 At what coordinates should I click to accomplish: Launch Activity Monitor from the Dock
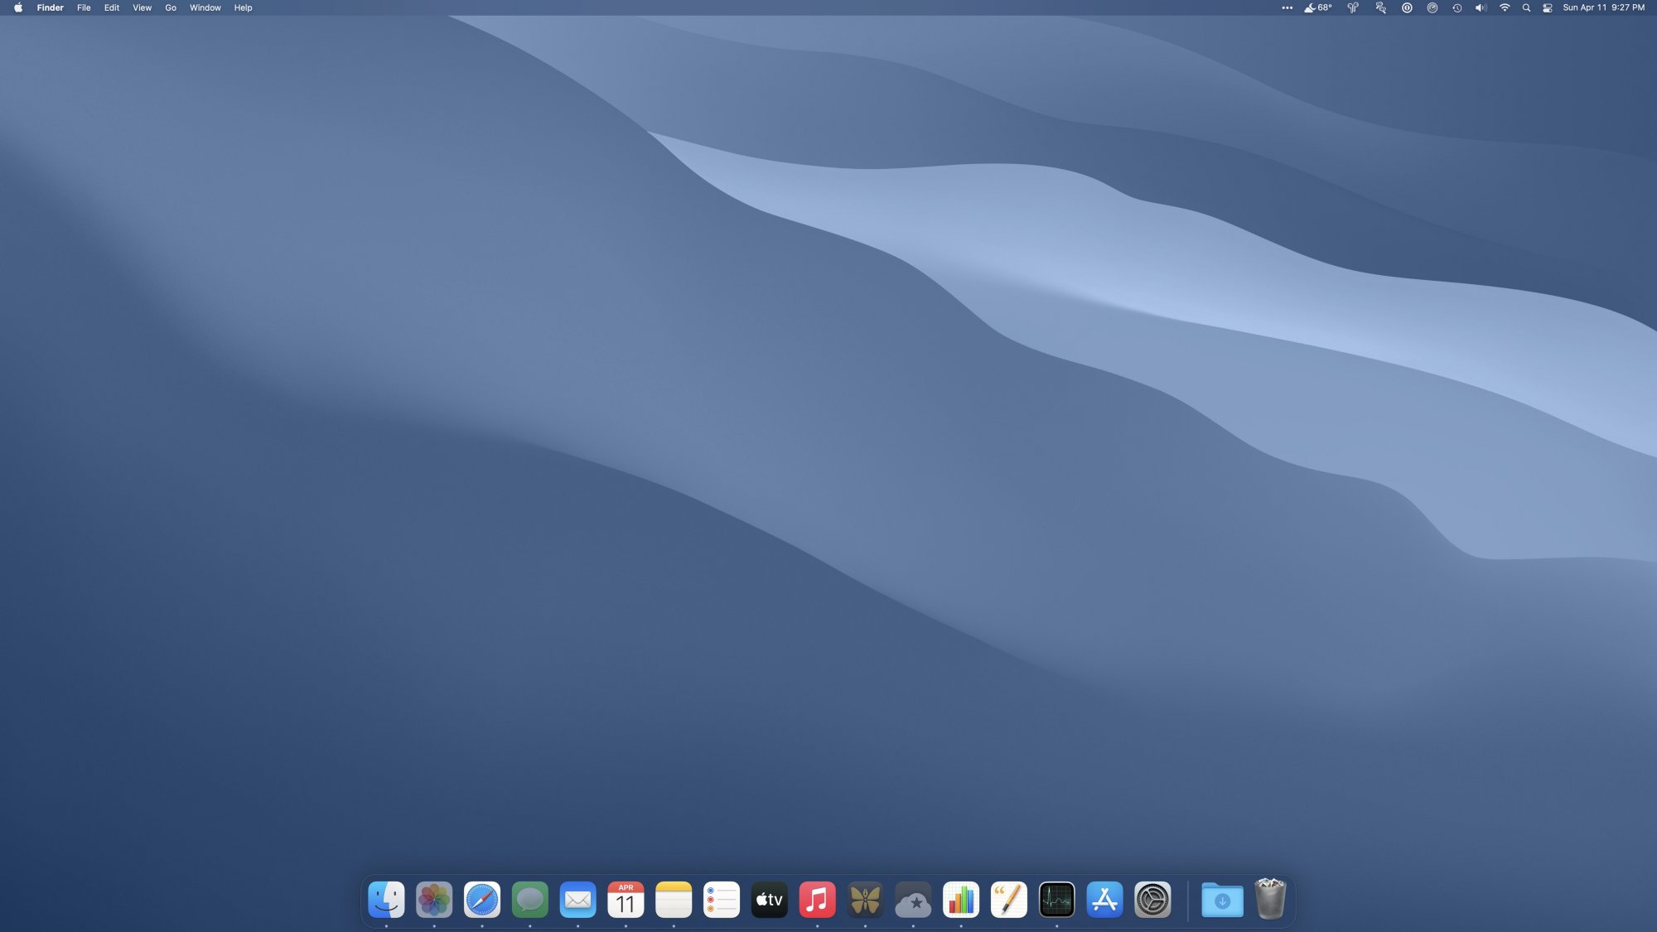click(1056, 900)
